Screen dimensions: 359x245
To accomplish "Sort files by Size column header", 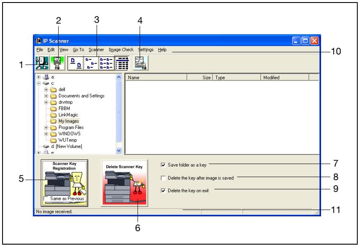I will click(200, 78).
